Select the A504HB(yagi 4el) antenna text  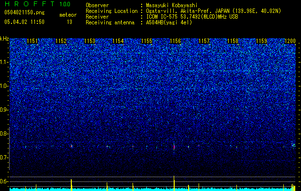(169, 22)
